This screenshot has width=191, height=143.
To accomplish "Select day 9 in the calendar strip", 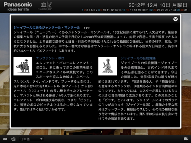I will pyautogui.click(x=101, y=10).
